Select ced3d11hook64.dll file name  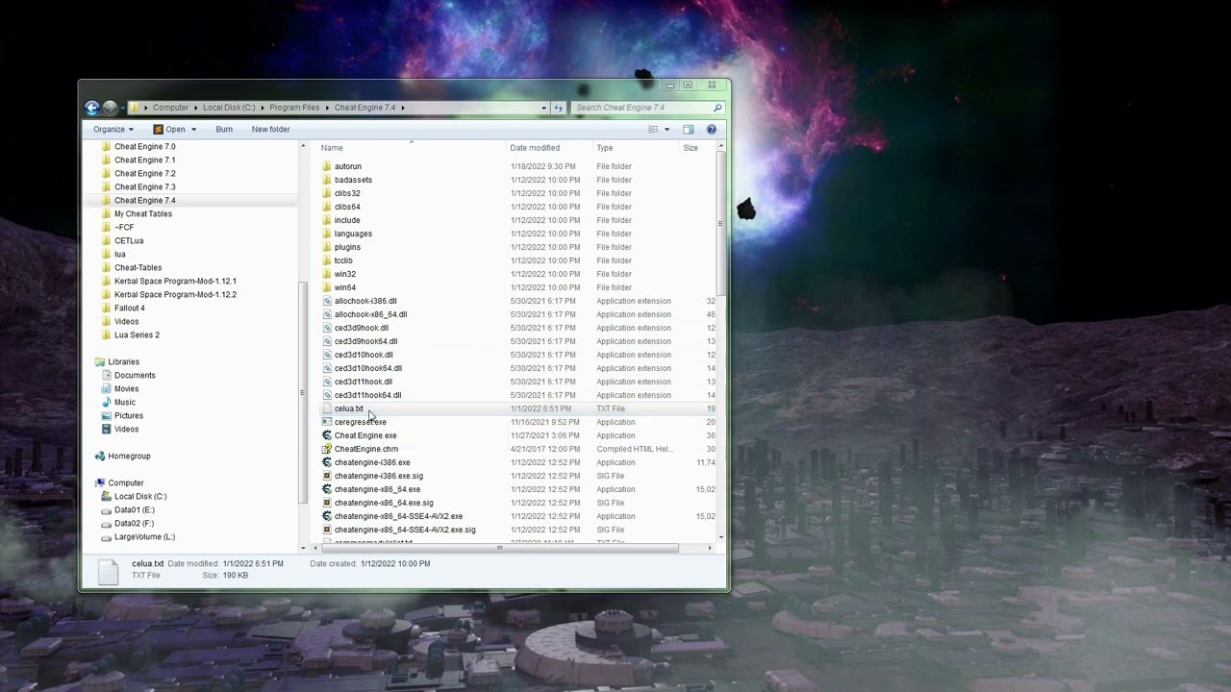click(x=367, y=395)
